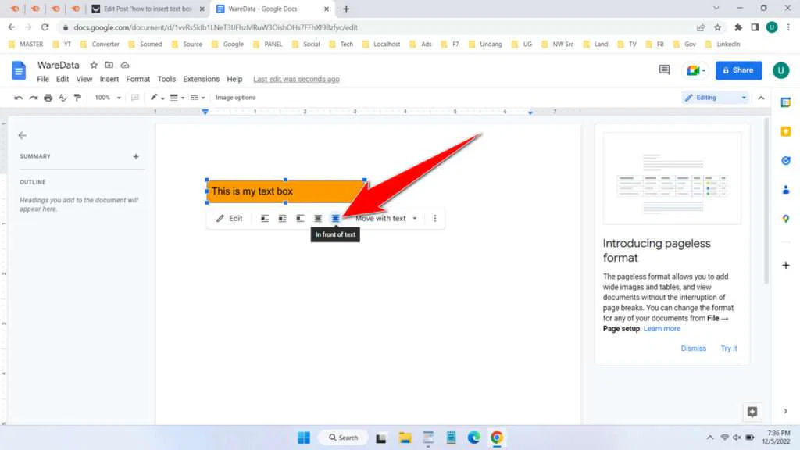Open the Insert menu
800x450 pixels.
tap(109, 78)
